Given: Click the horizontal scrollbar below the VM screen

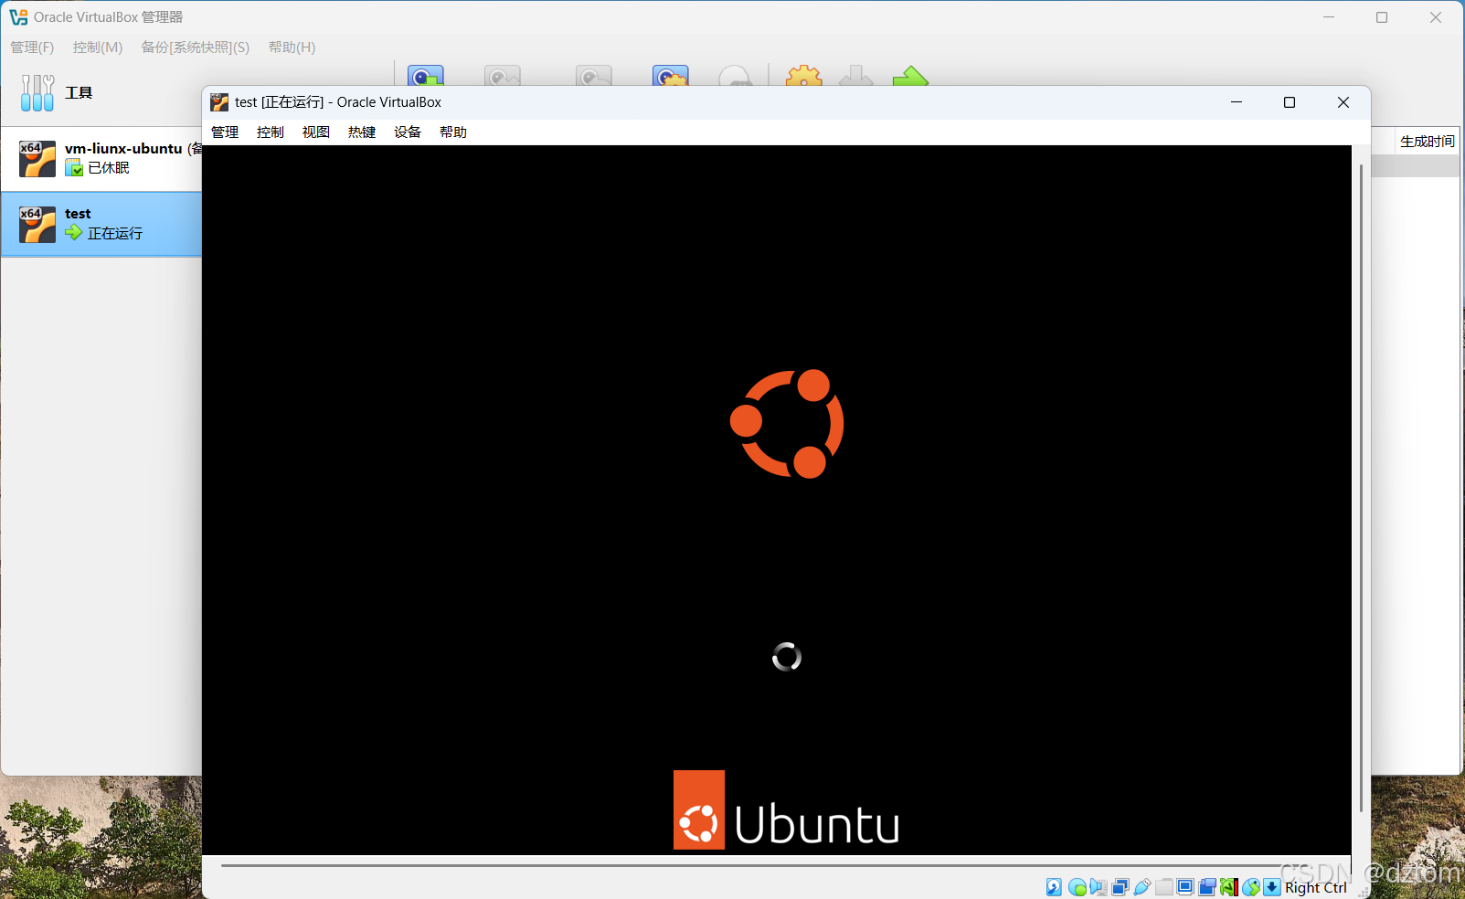Looking at the screenshot, I should click(x=763, y=864).
